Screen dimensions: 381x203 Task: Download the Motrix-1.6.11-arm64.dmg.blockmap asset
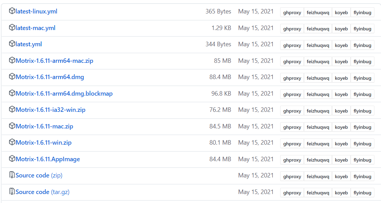[64, 94]
